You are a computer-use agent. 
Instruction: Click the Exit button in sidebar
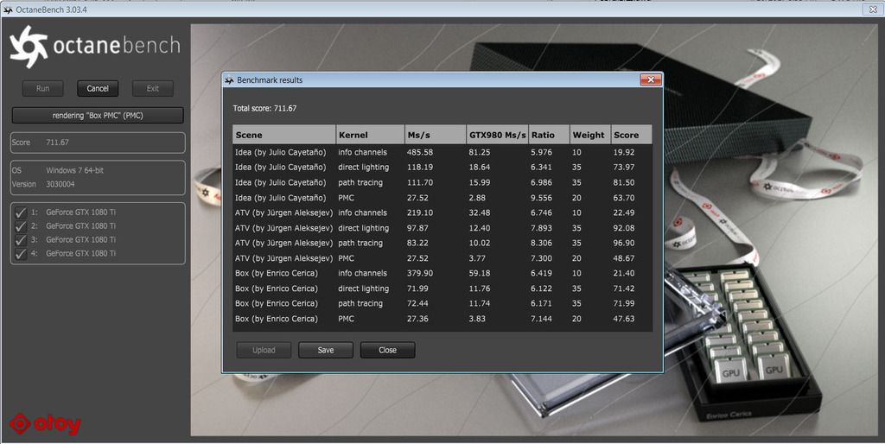click(x=152, y=89)
